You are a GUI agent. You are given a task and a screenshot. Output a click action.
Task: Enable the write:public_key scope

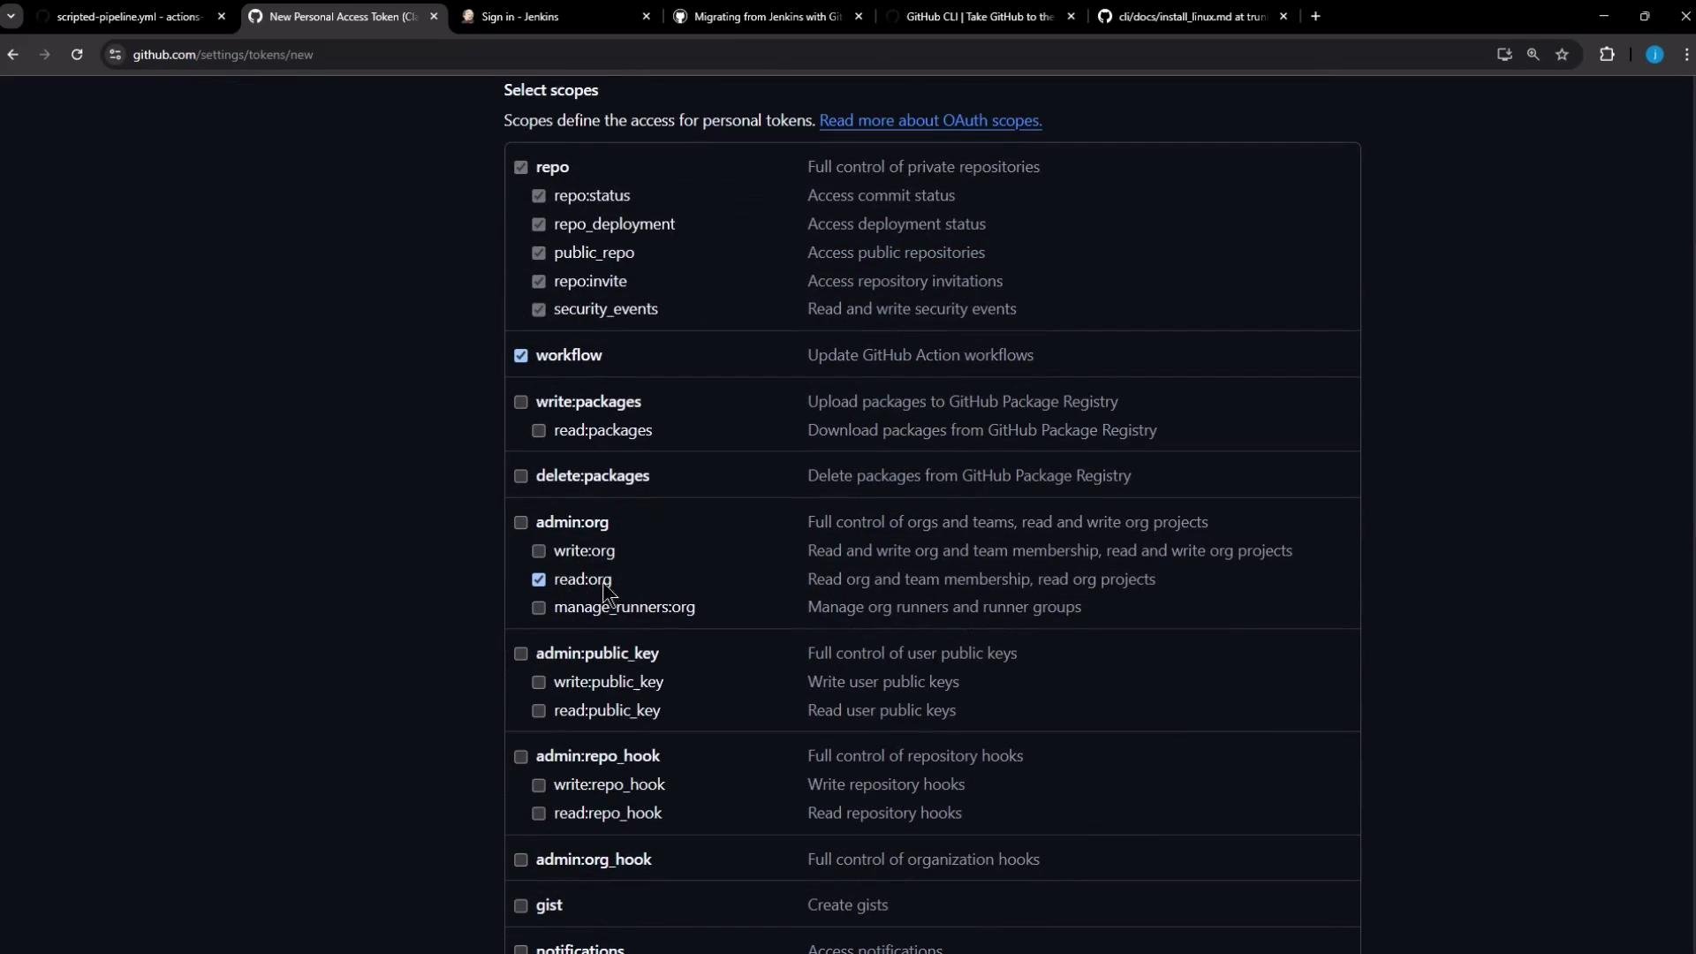pos(539,683)
